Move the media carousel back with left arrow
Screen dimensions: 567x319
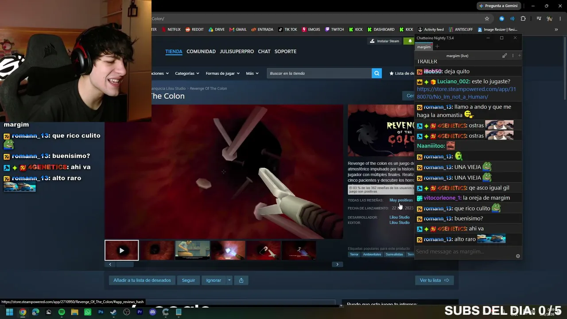tap(110, 265)
